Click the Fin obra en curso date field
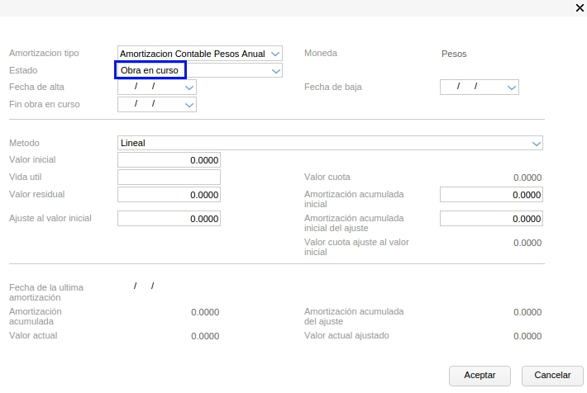587x393 pixels. coord(150,105)
